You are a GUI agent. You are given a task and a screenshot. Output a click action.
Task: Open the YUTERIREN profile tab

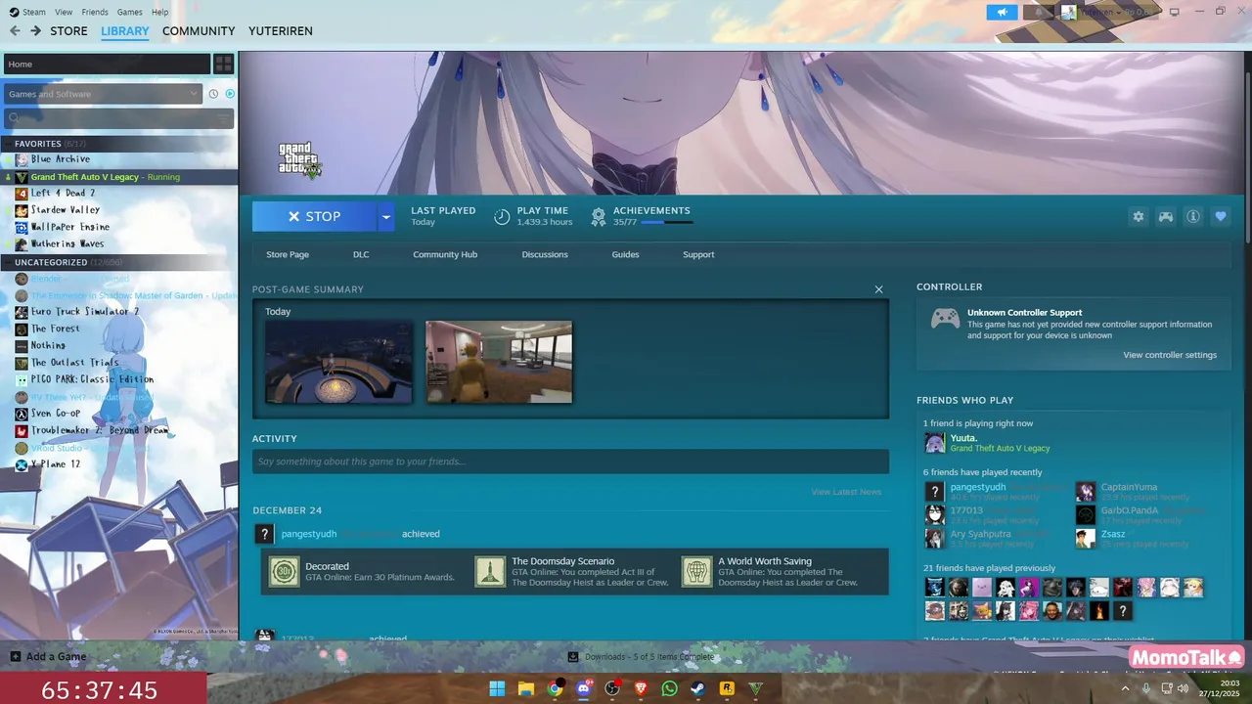pos(281,31)
